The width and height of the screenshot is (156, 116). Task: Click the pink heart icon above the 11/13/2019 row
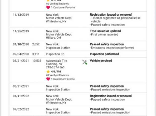(48, 8)
